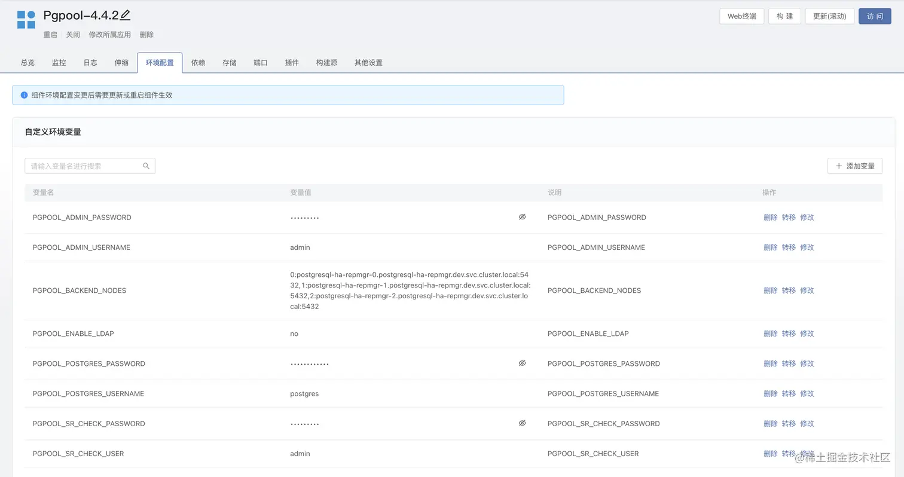Click 修改所属应用 link

click(109, 35)
